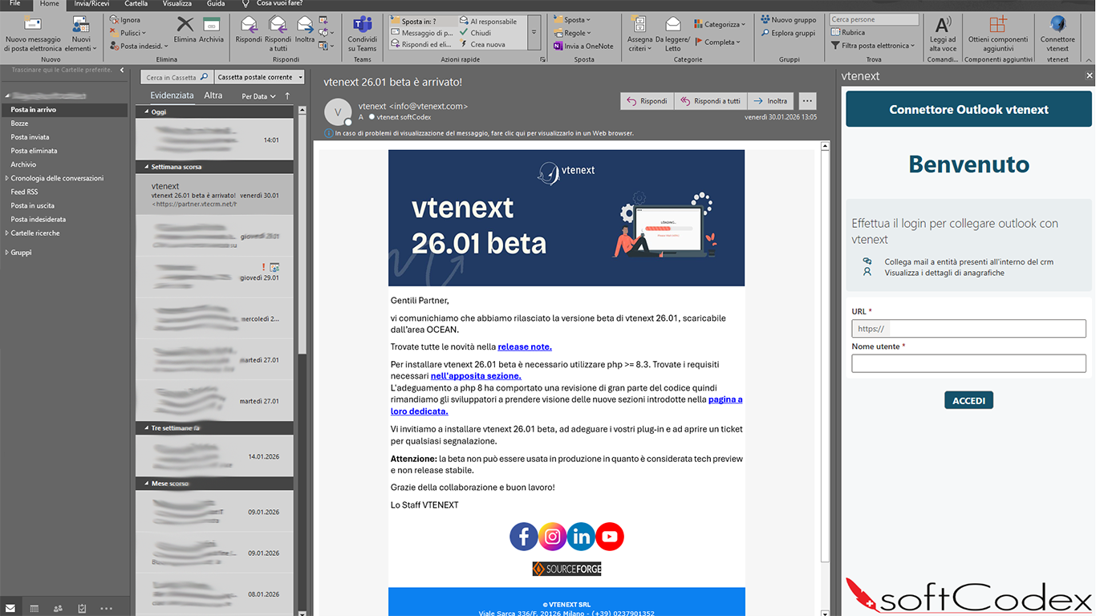Collapse the Settimana scorsa message group

[x=145, y=167]
